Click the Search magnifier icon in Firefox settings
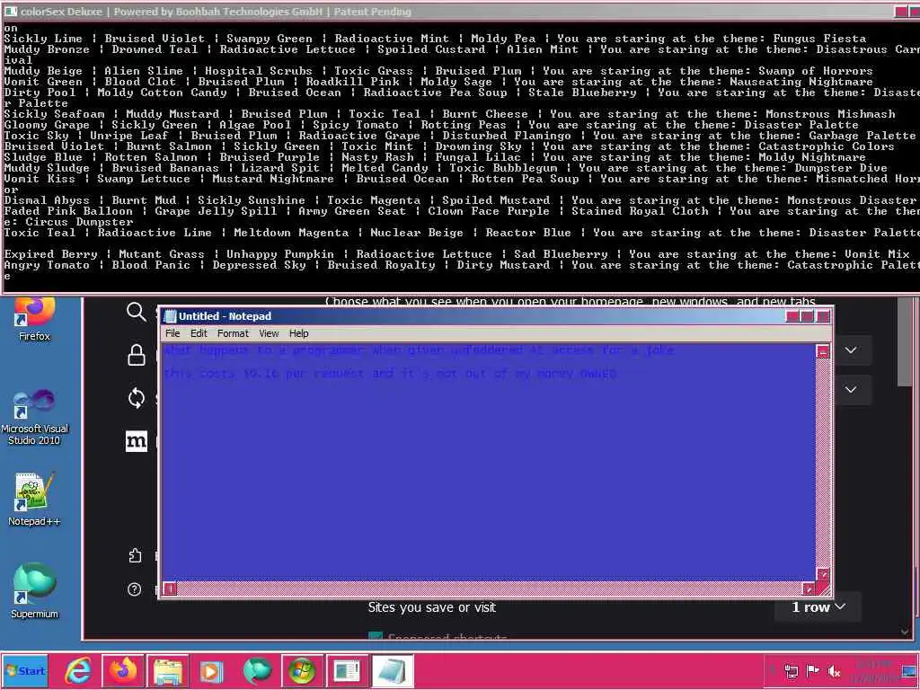Screen dimensions: 920x690 click(x=137, y=312)
